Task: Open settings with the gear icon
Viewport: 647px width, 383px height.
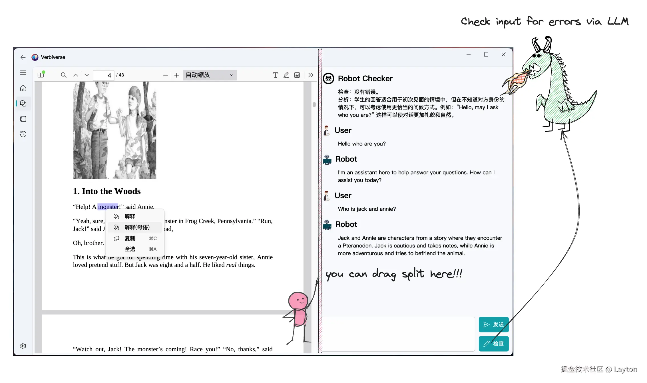Action: click(x=23, y=346)
